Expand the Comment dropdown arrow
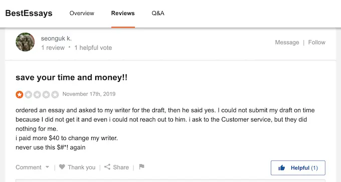The height and width of the screenshot is (182, 341). pos(47,167)
